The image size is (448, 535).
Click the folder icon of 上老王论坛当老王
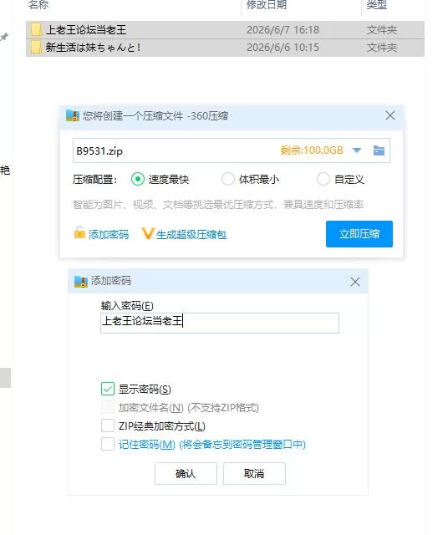pyautogui.click(x=36, y=30)
